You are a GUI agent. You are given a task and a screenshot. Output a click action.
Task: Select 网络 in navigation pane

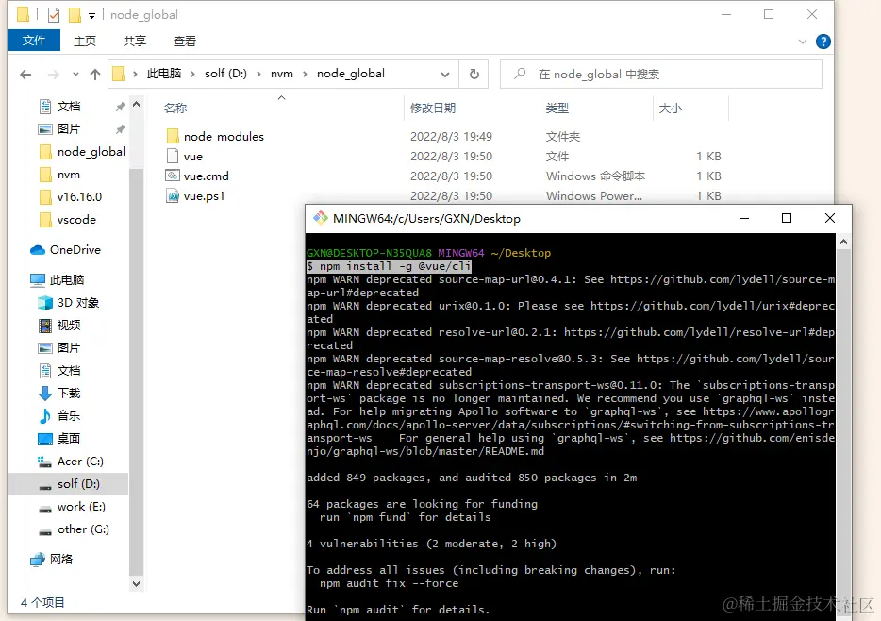click(x=60, y=559)
